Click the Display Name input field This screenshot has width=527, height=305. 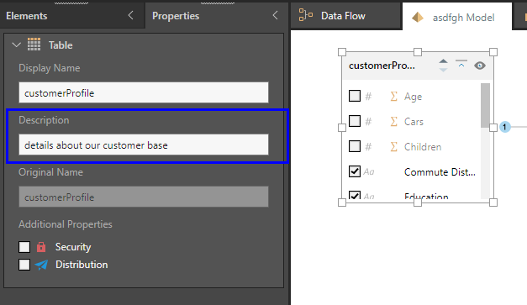pyautogui.click(x=144, y=92)
